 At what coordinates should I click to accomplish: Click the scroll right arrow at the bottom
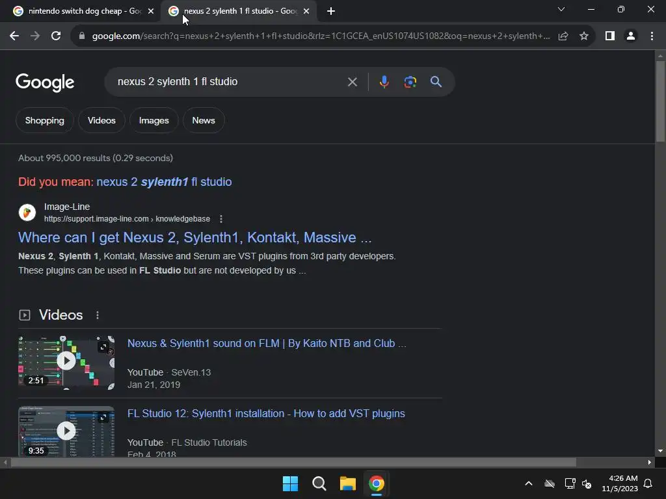(x=650, y=463)
